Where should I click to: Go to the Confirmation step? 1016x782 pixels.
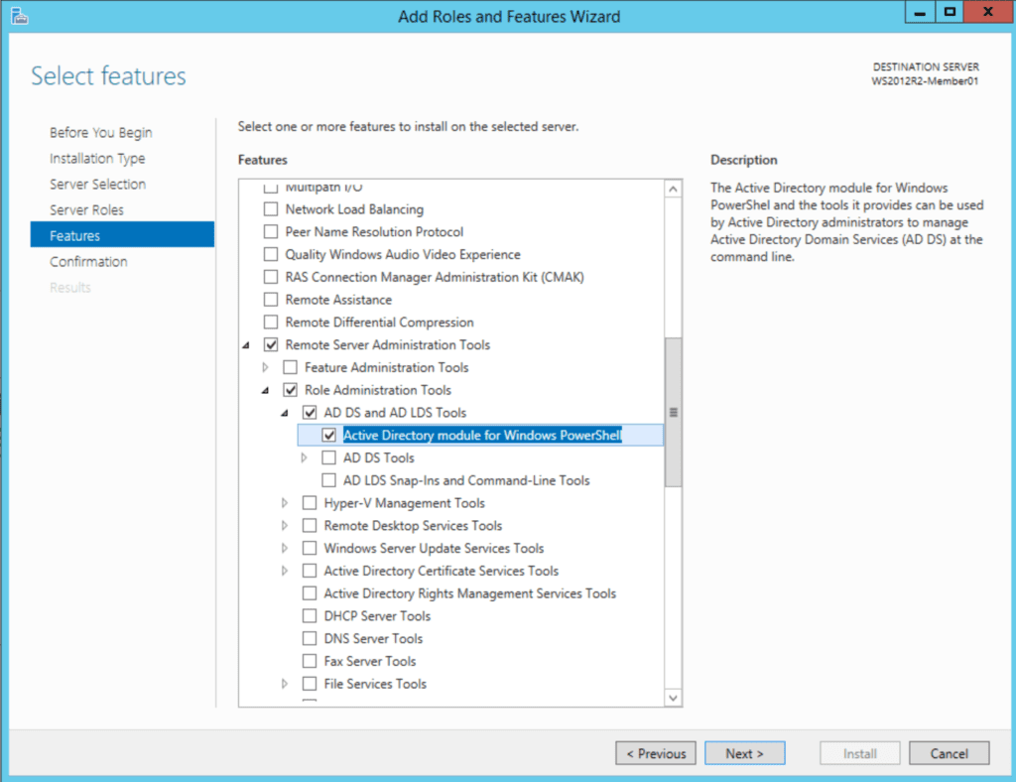point(88,261)
